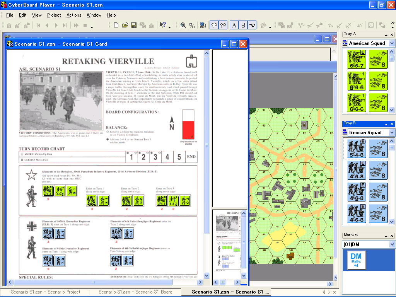Click the German 4-6-8 second row squad

356,171
